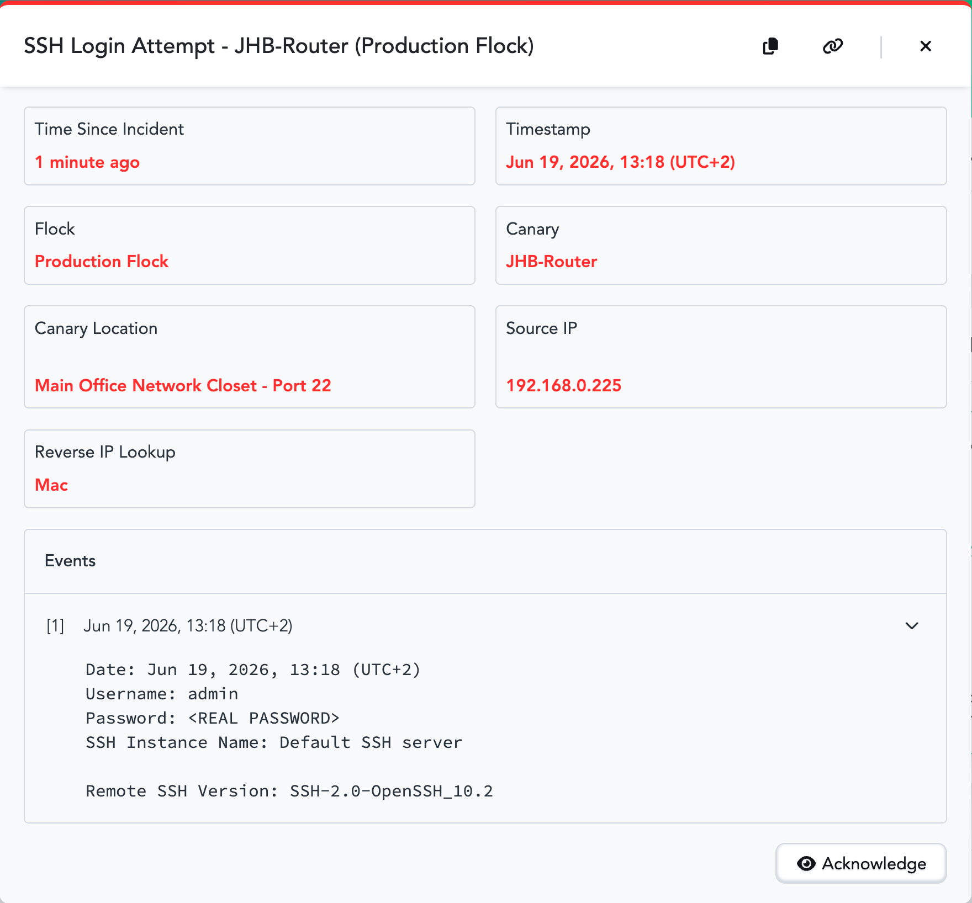Click the Reverse IP Lookup label

click(x=105, y=452)
